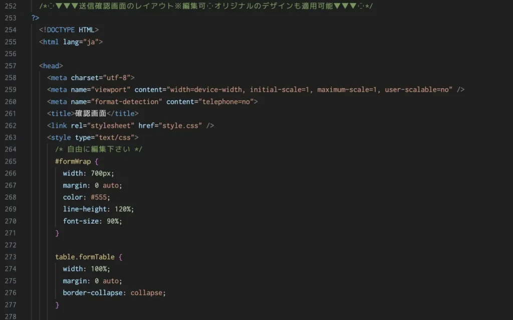Click the opening head tag
Image resolution: width=513 pixels, height=320 pixels.
(51, 66)
